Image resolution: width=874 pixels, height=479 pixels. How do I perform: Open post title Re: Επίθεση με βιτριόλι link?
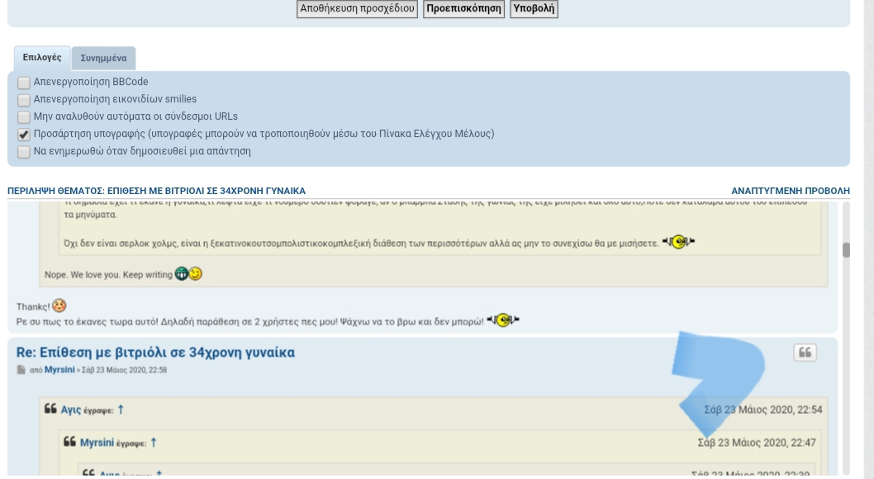coord(155,352)
